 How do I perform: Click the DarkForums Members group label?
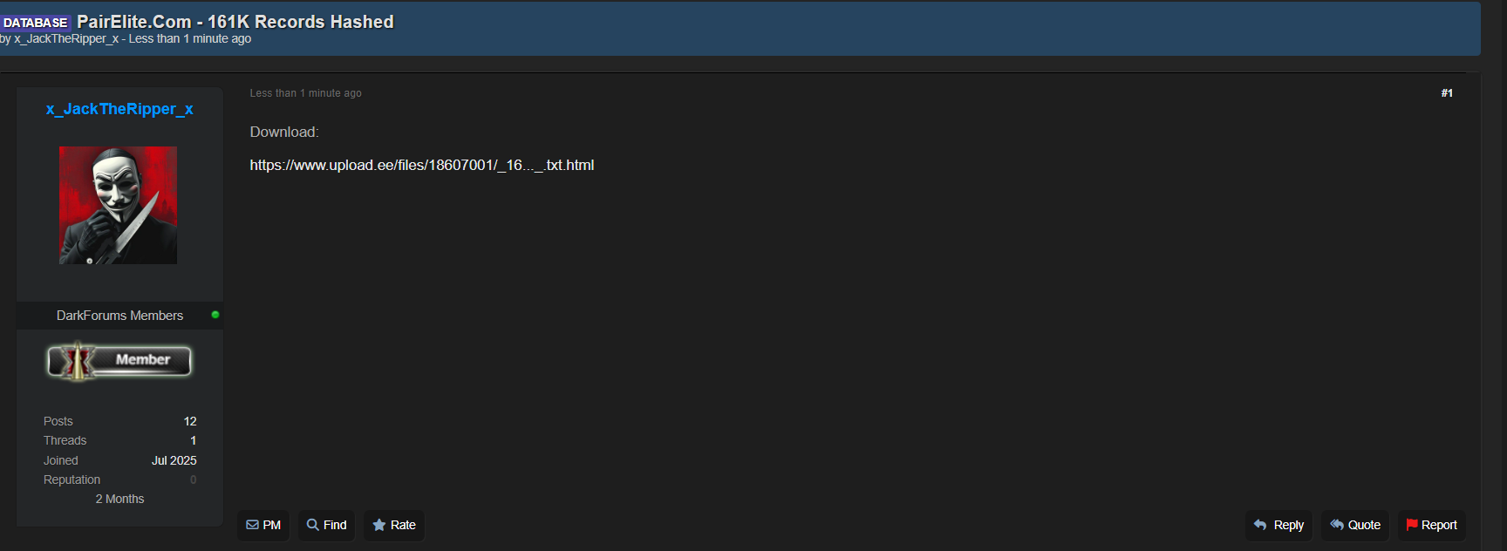point(119,316)
